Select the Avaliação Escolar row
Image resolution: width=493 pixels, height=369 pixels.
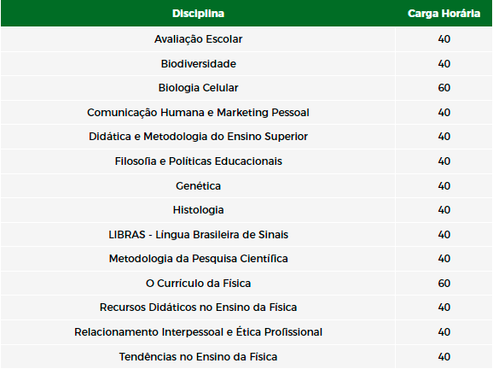246,39
